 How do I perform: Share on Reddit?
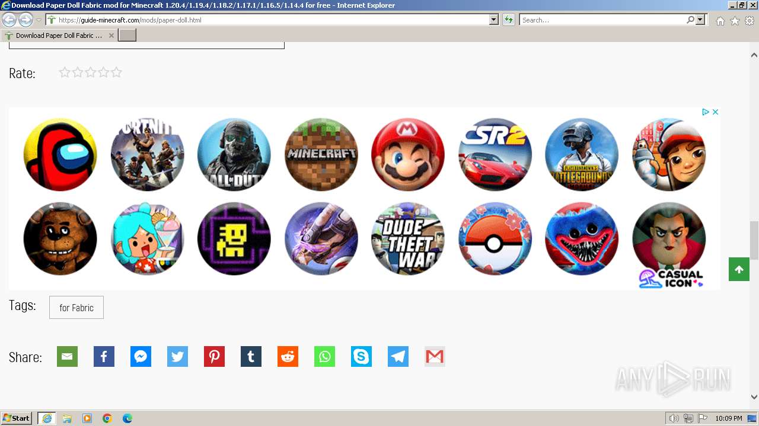point(288,357)
